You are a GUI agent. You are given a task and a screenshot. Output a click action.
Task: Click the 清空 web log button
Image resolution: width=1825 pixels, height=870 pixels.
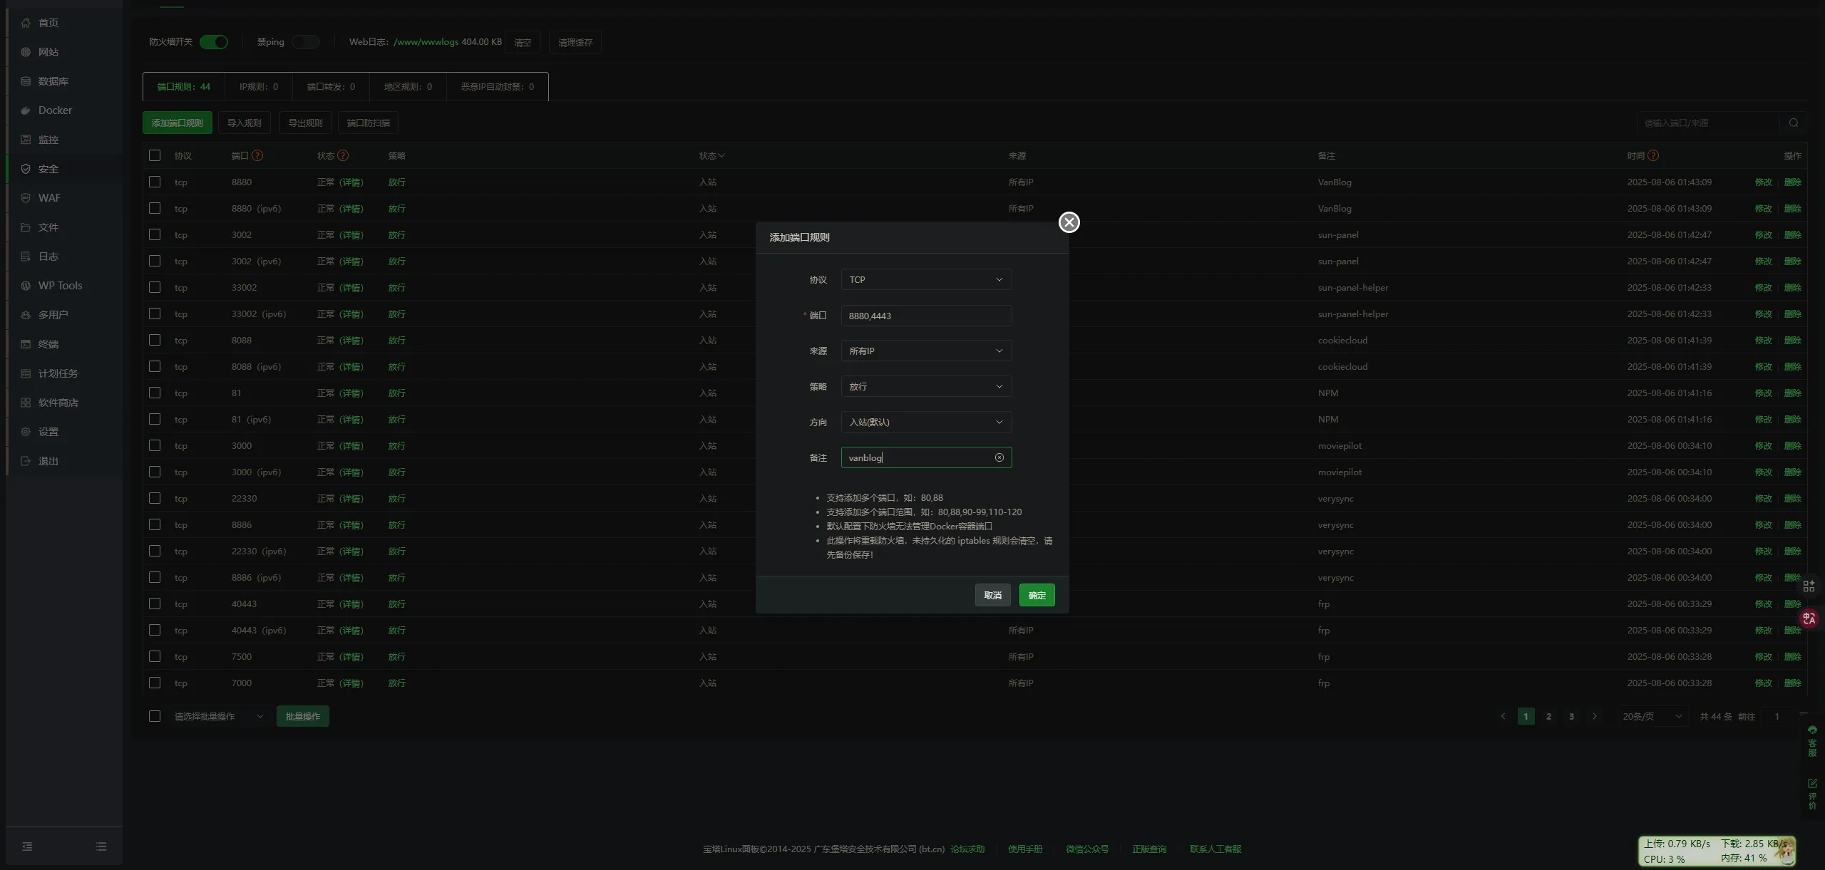click(x=523, y=42)
